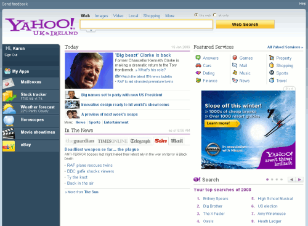Image resolution: width=308 pixels, height=226 pixels.
Task: Open the US President story thumbnail
Action: click(72, 95)
